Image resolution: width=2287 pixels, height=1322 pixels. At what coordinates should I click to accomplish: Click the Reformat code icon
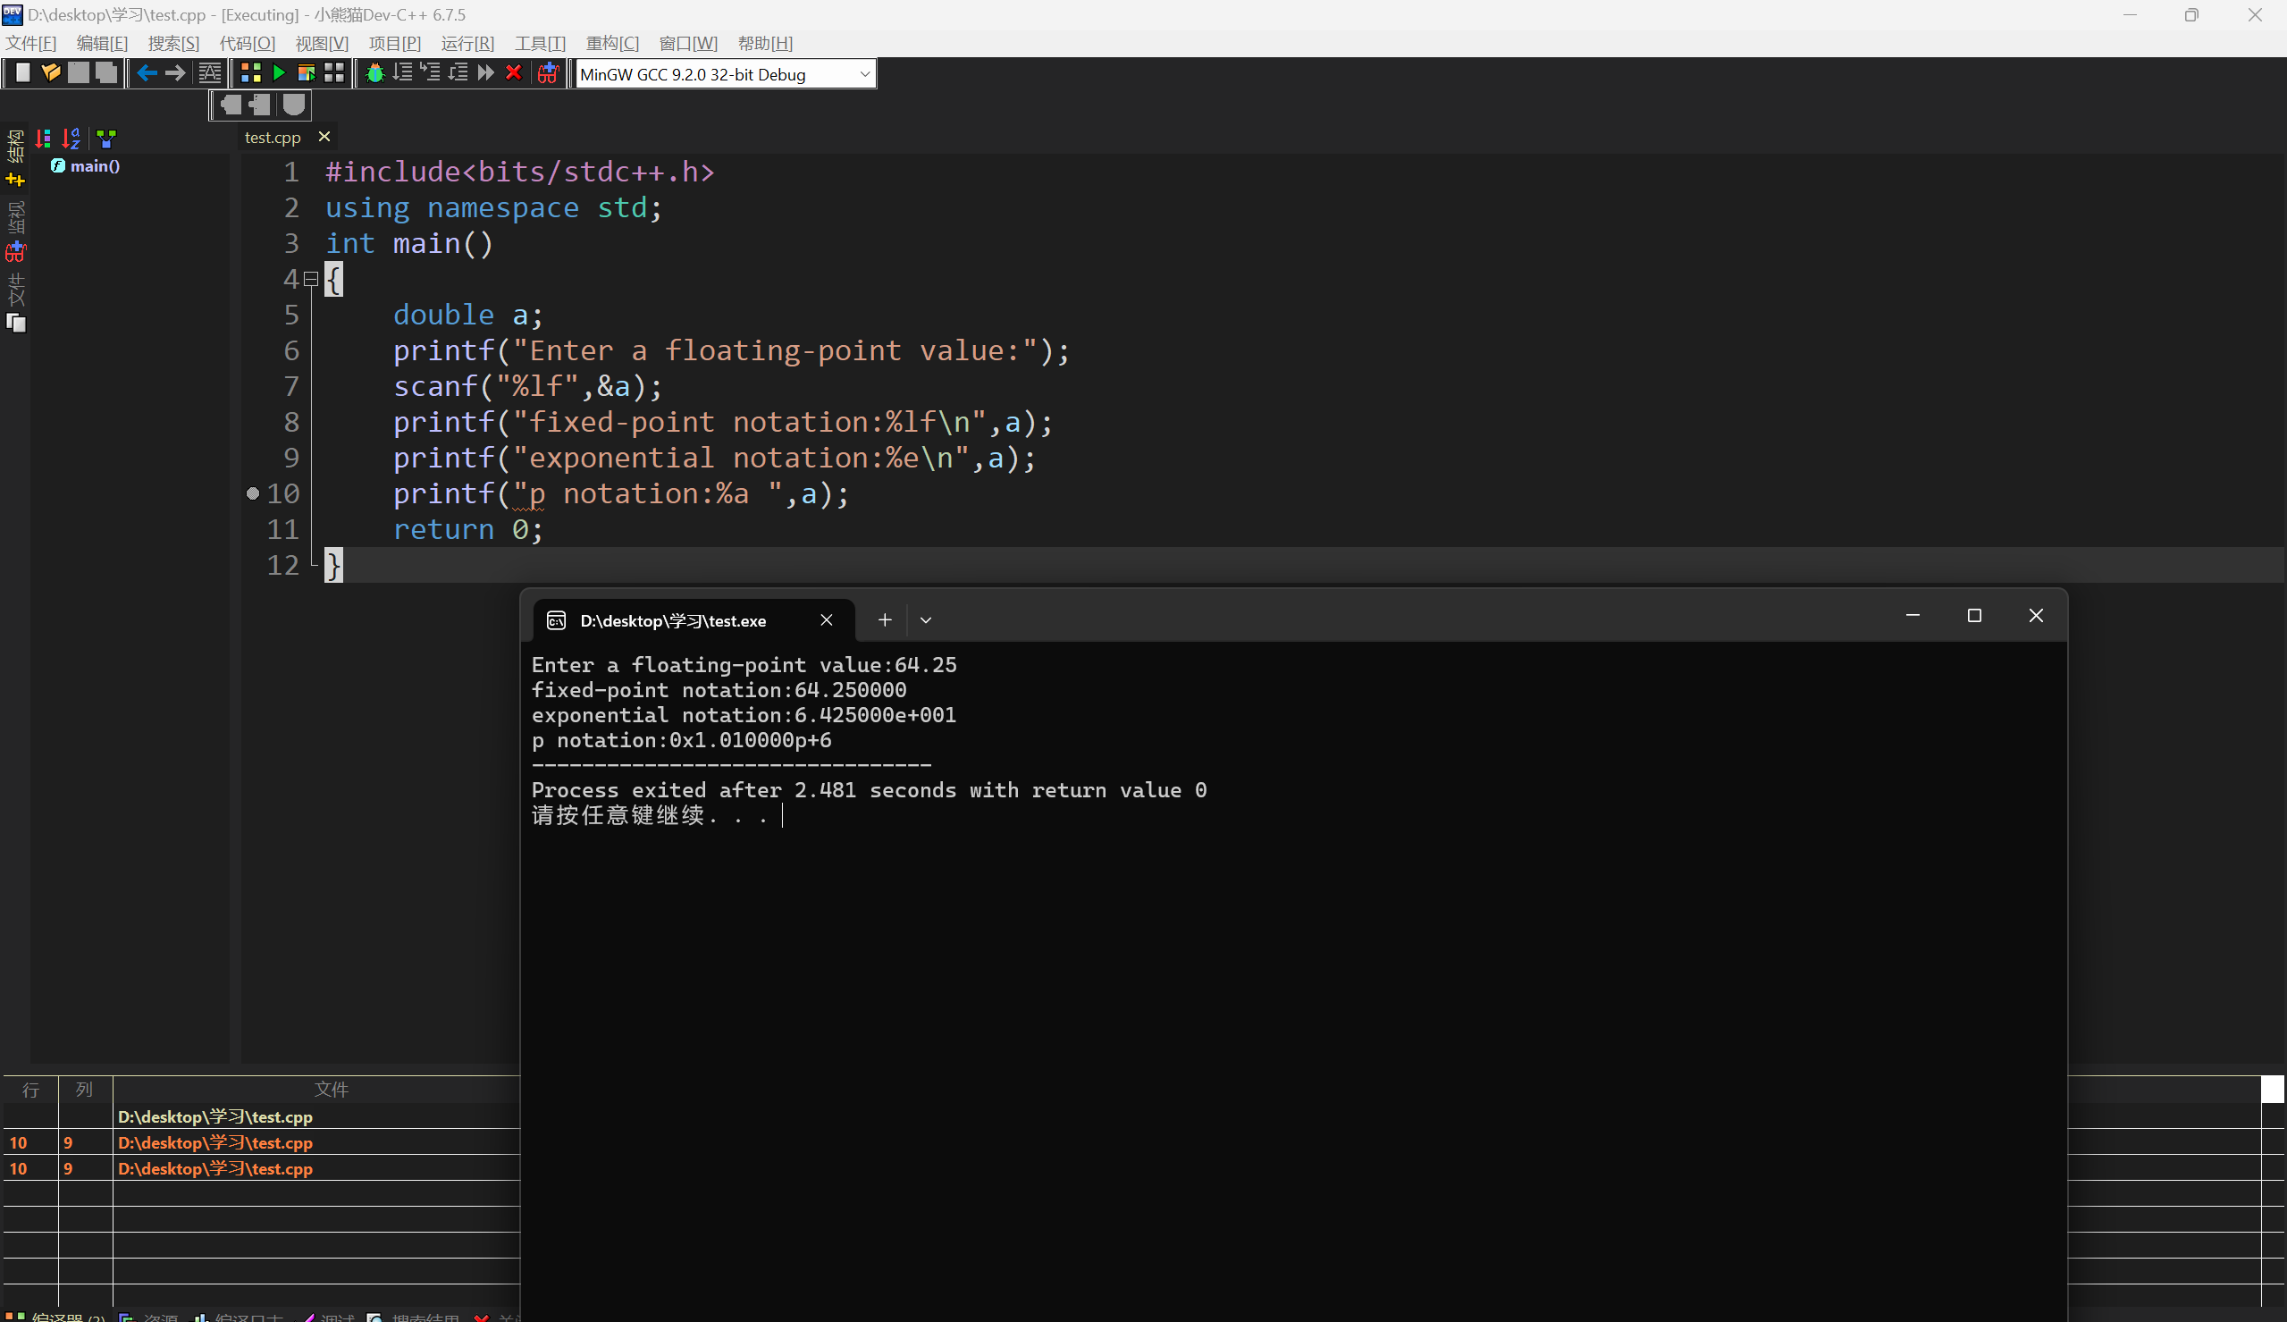pyautogui.click(x=210, y=73)
